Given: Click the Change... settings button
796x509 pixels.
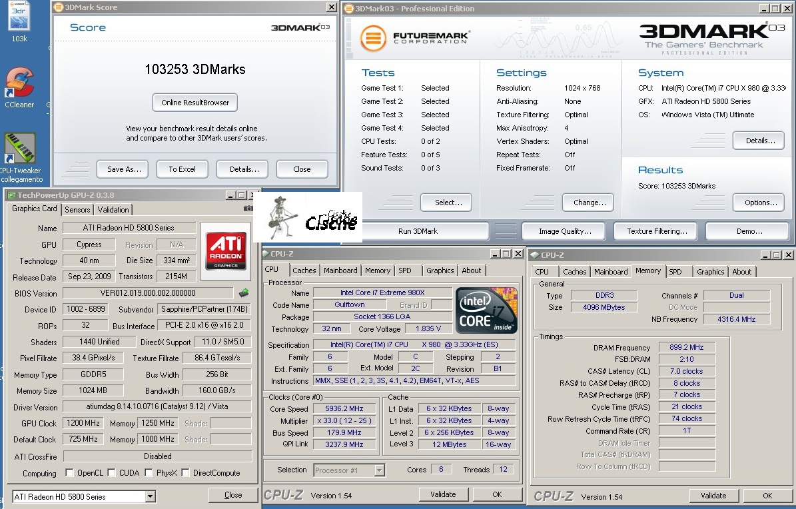Looking at the screenshot, I should 588,202.
